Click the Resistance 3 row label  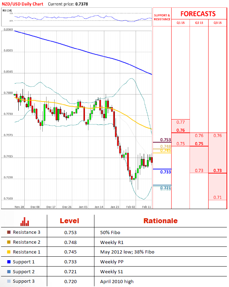pos(26,232)
